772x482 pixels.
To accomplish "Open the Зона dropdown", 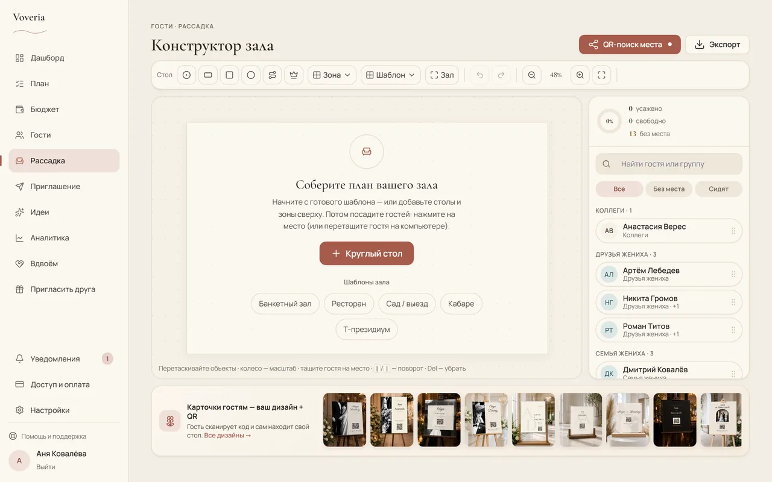I will 332,75.
